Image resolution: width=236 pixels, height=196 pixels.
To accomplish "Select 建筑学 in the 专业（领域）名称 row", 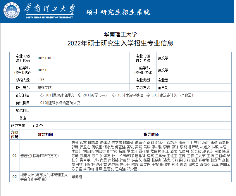I will pyautogui.click(x=163, y=58).
